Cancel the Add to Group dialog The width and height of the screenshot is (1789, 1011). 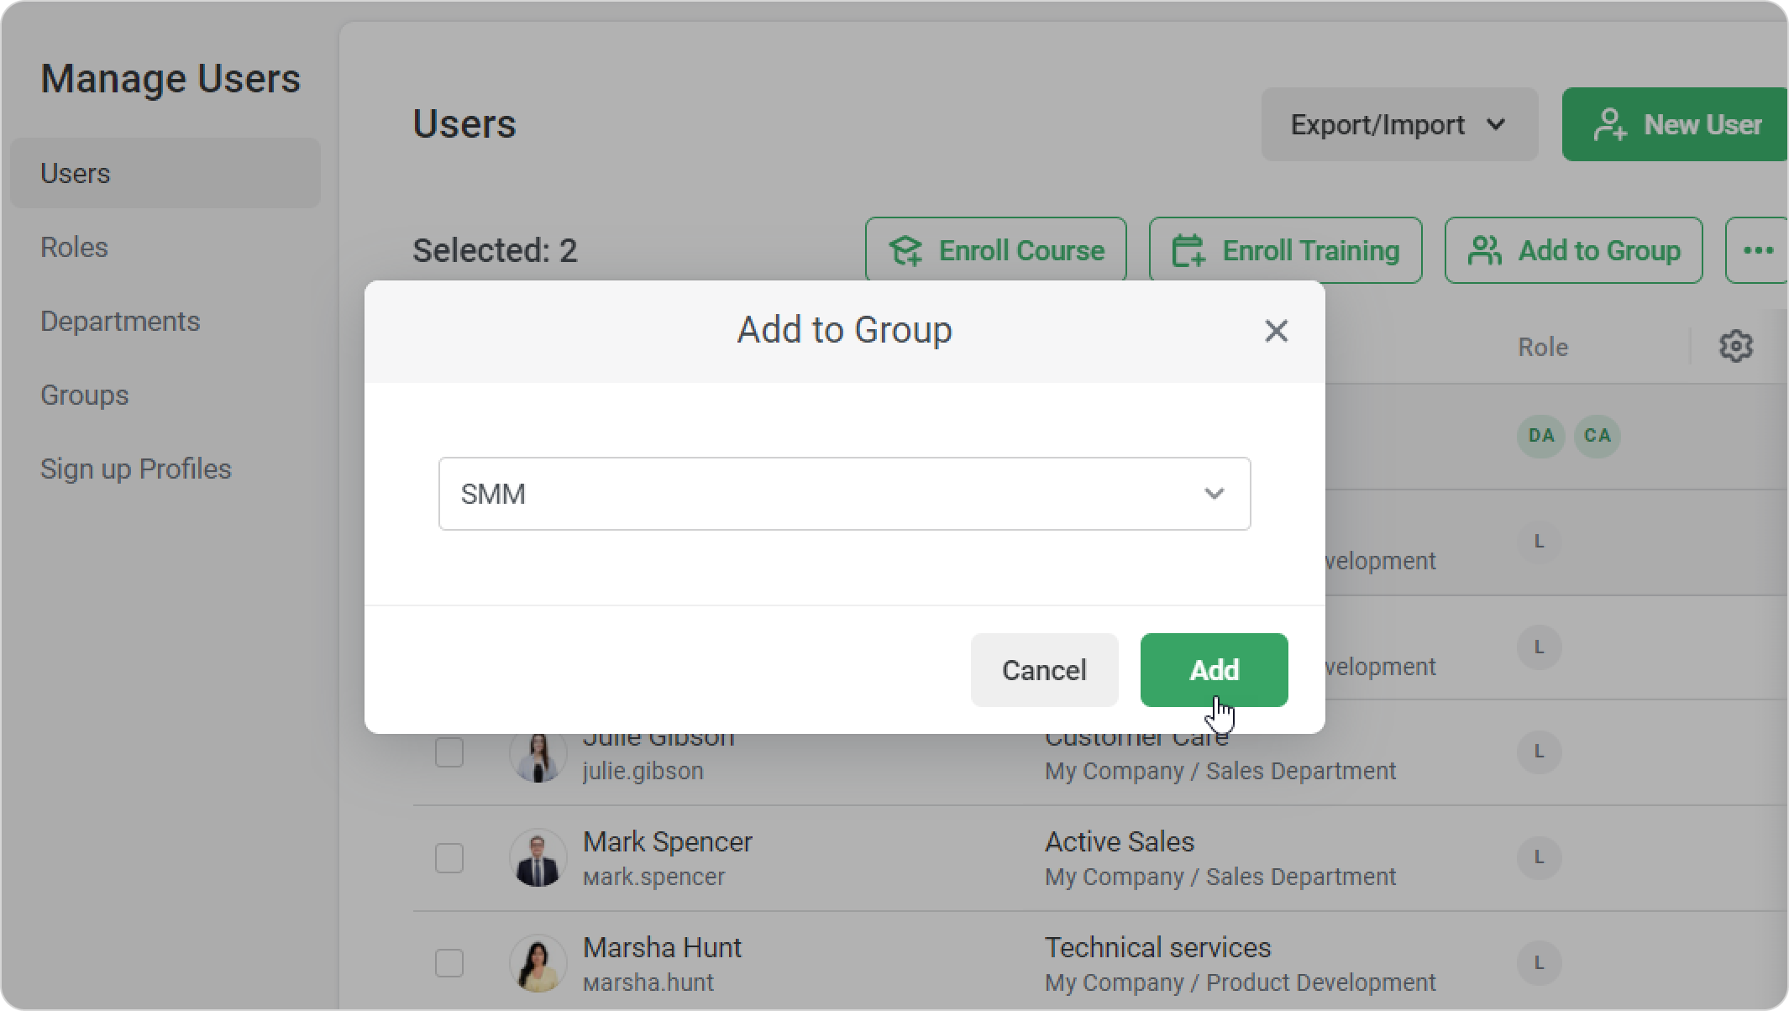click(1044, 670)
